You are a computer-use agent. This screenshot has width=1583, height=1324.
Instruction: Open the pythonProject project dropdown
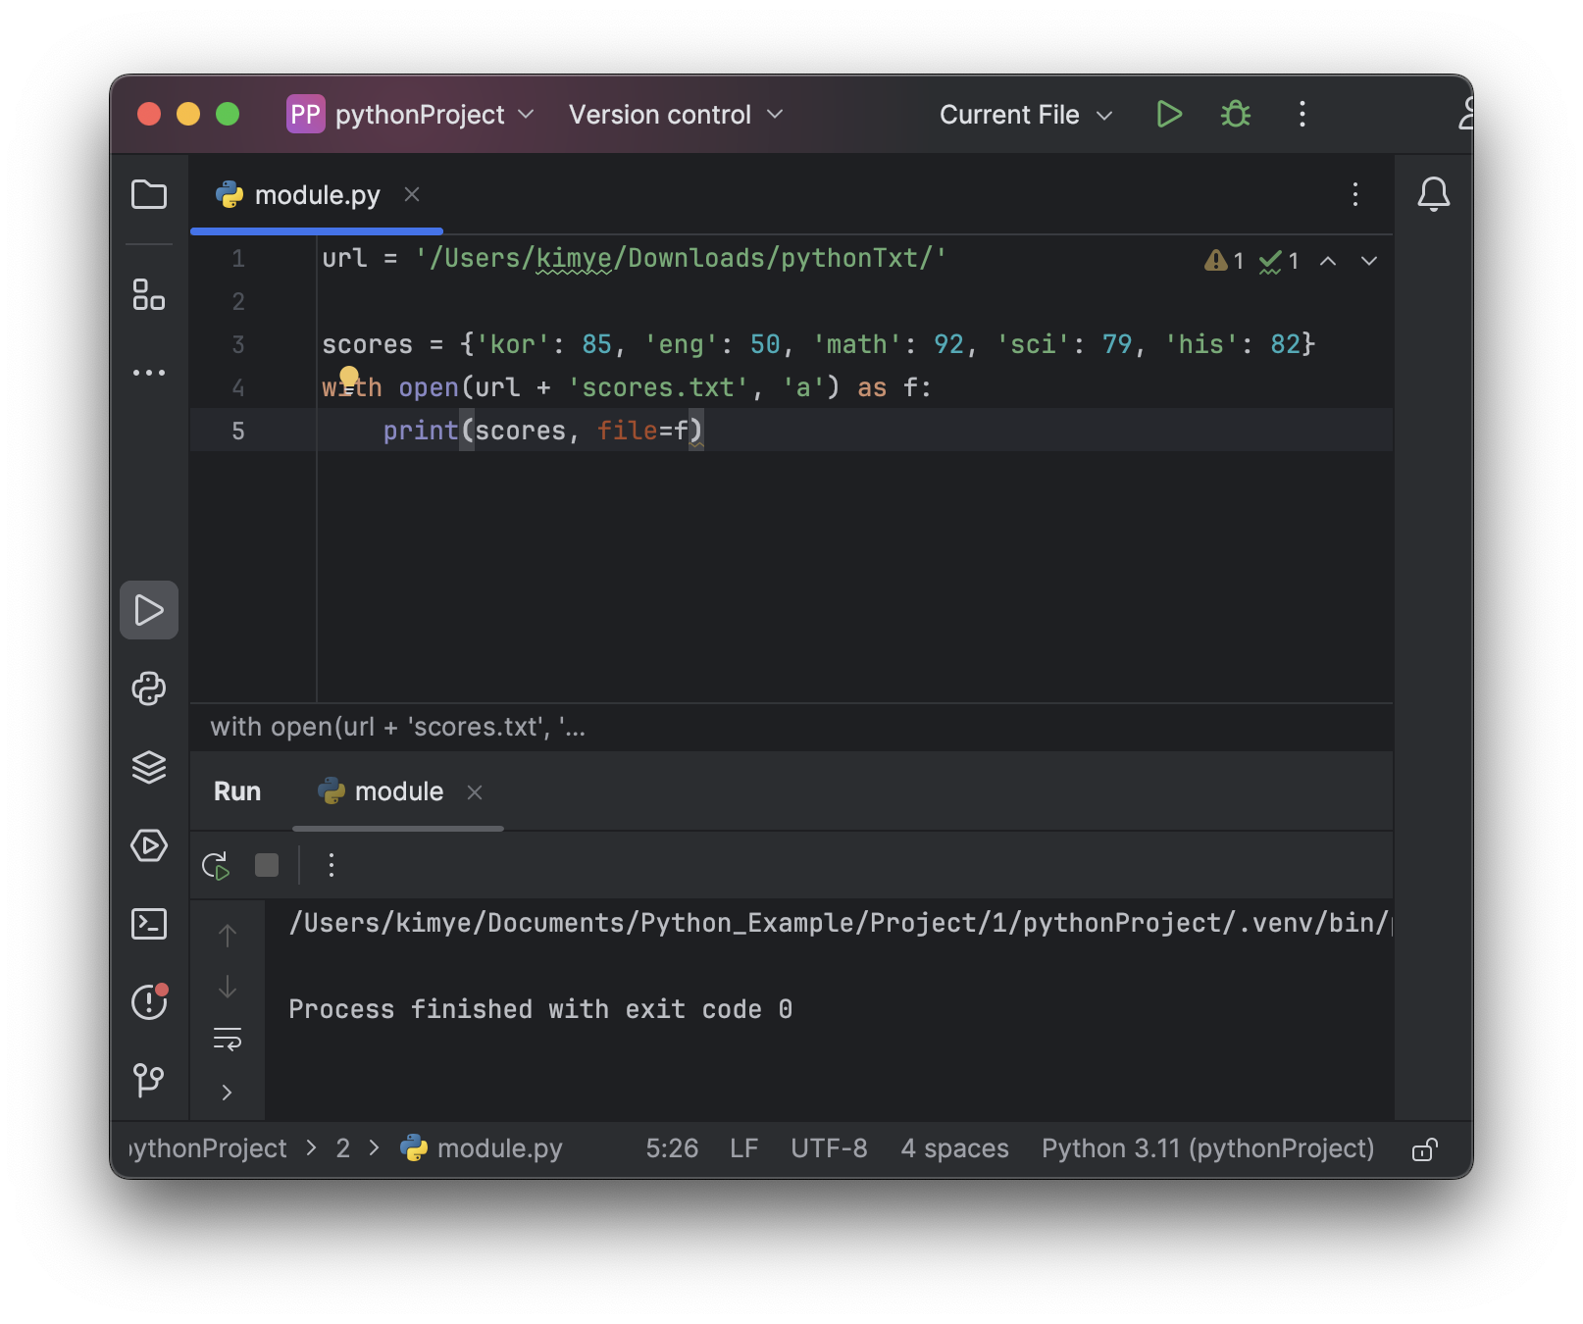[411, 115]
